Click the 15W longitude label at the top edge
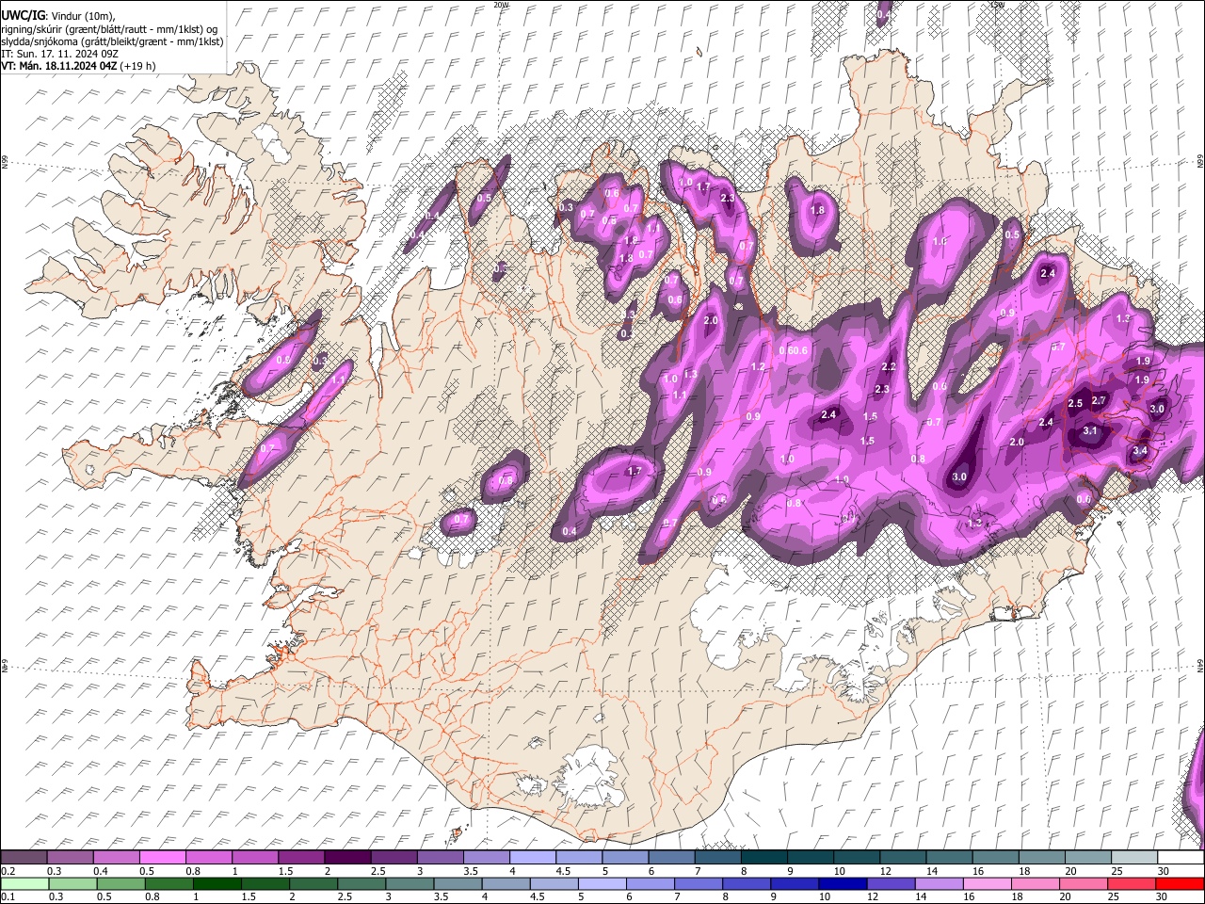The width and height of the screenshot is (1205, 904). [997, 4]
